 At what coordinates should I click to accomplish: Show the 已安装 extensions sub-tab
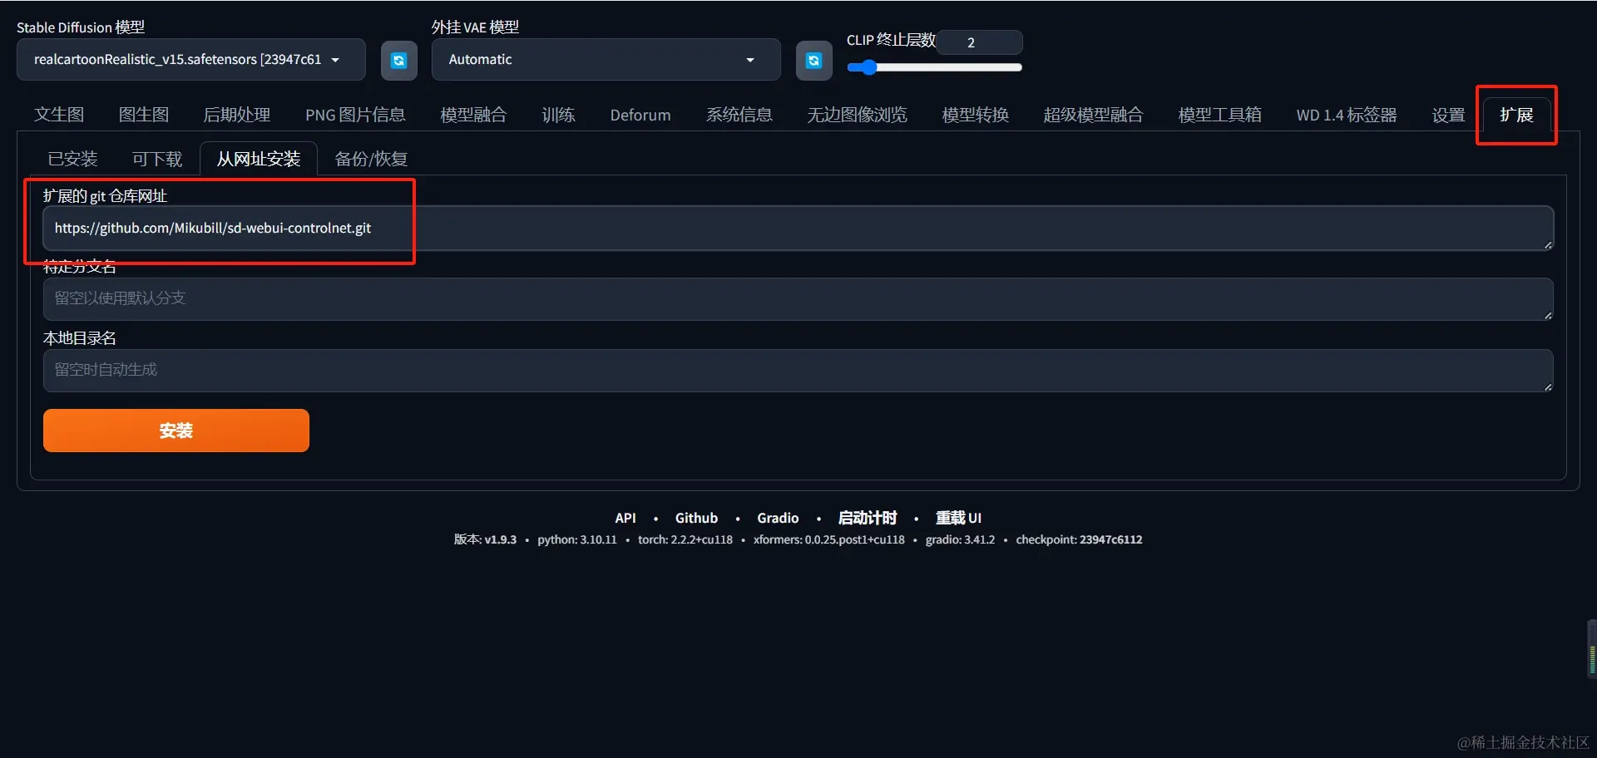point(72,159)
